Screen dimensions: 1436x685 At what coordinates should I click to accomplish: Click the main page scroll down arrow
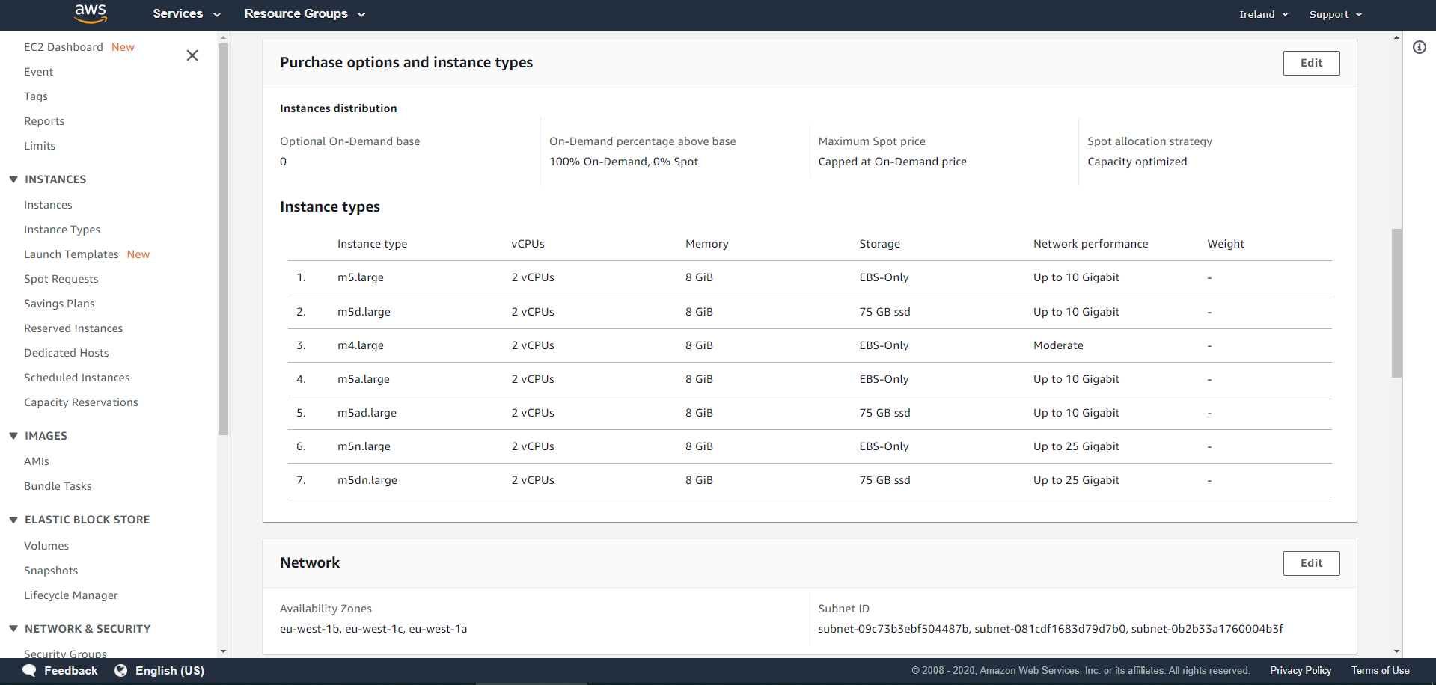coord(1396,651)
